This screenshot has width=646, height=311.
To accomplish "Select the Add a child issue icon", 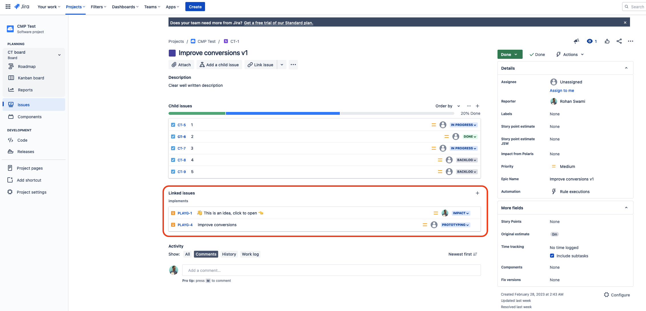I will coord(203,65).
